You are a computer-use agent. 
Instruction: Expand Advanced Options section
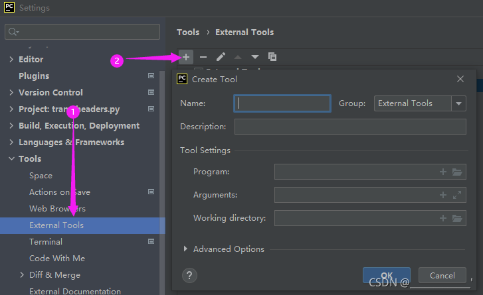[185, 249]
